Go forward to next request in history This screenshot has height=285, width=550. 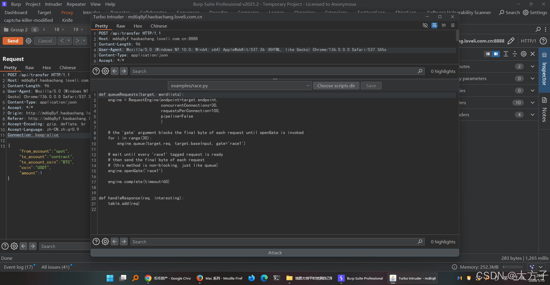[77, 41]
